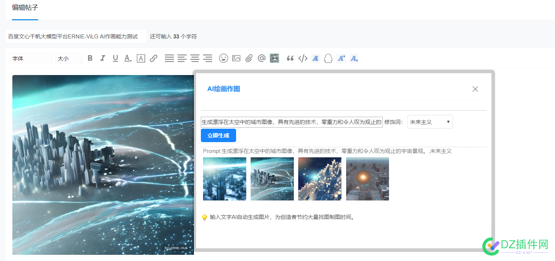The image size is (555, 261).
Task: Align text to the right
Action: coord(208,58)
